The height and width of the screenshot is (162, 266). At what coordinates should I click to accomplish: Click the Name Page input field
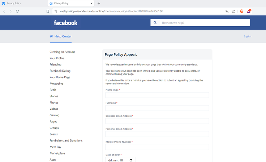point(157,95)
